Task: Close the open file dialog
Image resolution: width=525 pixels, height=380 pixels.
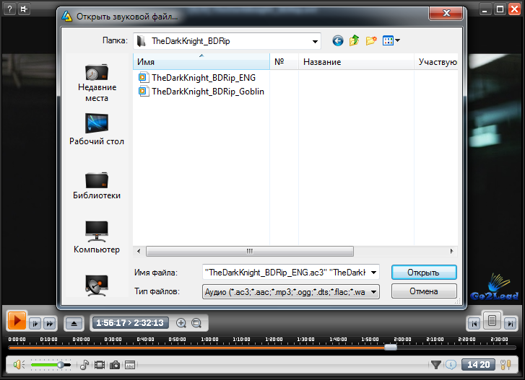Action: click(x=446, y=13)
